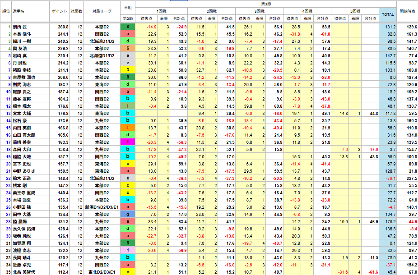Select the 5回戦 header cell

click(355, 11)
